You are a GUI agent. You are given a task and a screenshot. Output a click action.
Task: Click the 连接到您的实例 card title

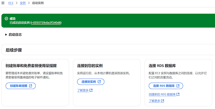click(x=90, y=66)
